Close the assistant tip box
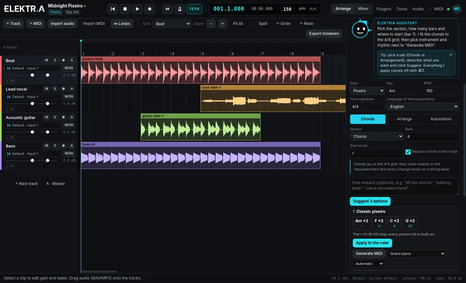 point(451,55)
